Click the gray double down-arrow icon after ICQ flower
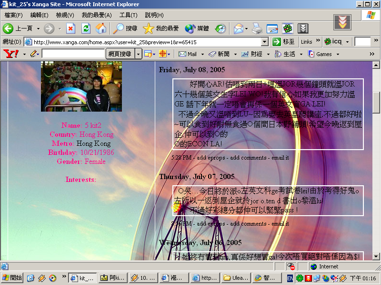Screen dimensions: 381x285 coord(303,28)
